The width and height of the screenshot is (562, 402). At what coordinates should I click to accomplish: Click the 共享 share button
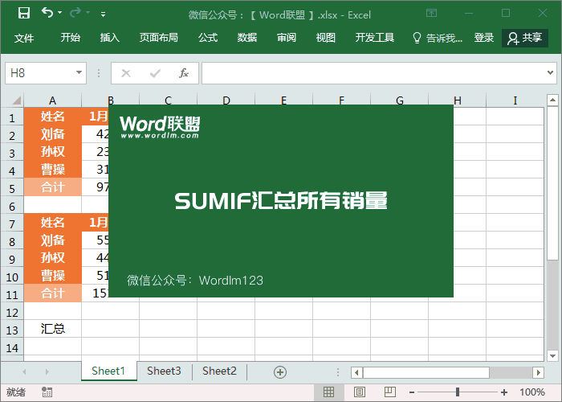pyautogui.click(x=525, y=38)
